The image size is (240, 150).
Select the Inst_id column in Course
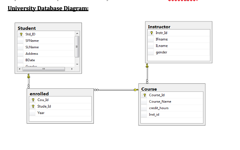click(x=172, y=114)
